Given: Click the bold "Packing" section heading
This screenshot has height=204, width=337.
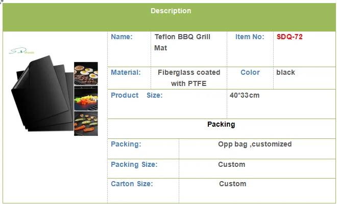Looking at the screenshot, I should click(x=221, y=124).
